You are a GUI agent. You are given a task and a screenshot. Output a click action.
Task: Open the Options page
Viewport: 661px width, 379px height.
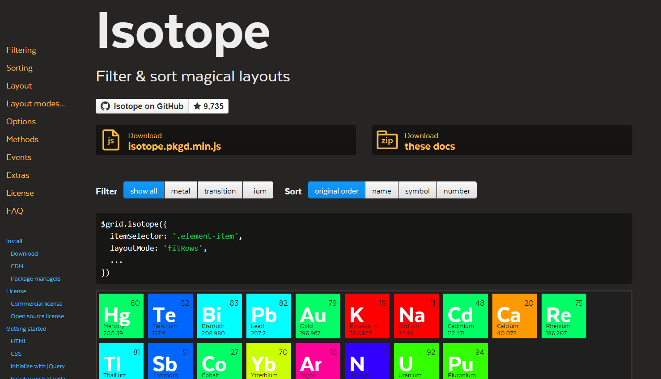(x=21, y=122)
